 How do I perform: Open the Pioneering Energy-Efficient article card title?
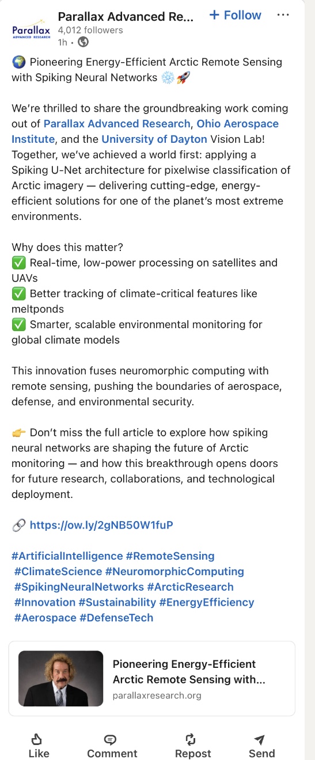click(189, 671)
